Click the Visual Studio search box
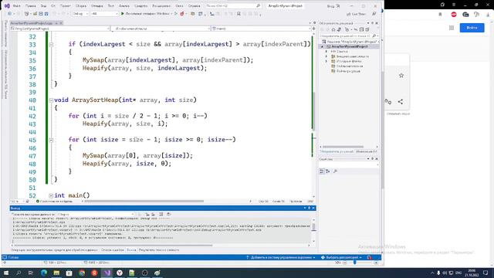This screenshot has width=494, height=278. [233, 5]
